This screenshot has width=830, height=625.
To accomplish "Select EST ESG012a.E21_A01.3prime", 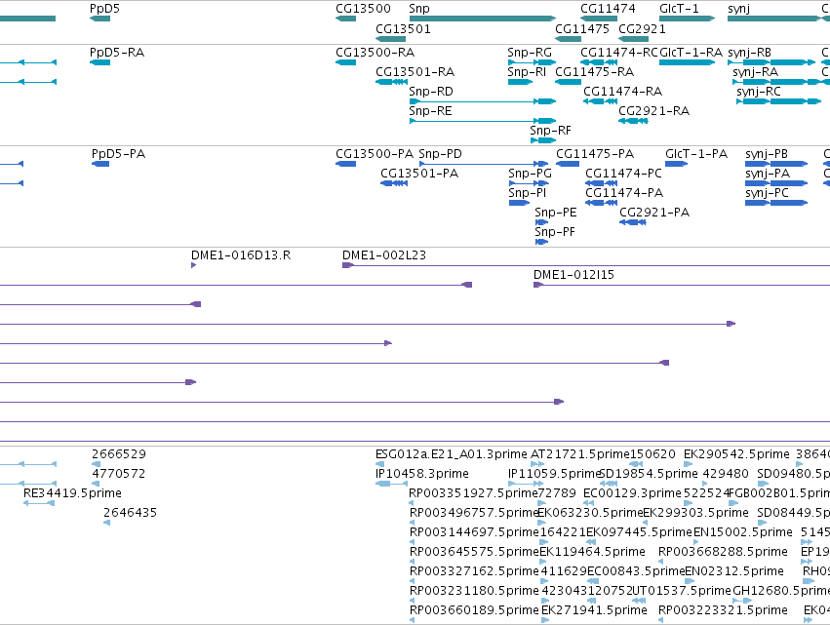I will click(x=380, y=464).
